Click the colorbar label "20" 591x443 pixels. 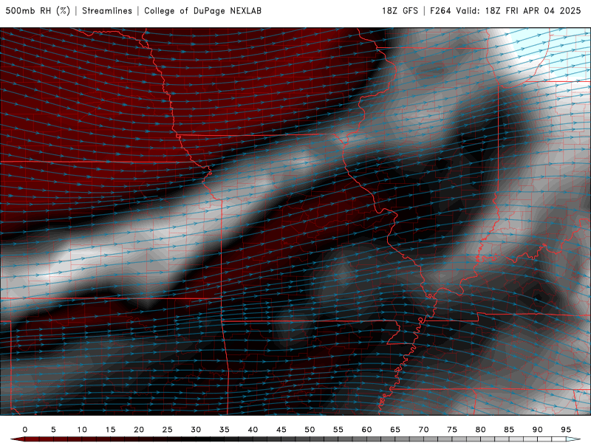pyautogui.click(x=139, y=430)
